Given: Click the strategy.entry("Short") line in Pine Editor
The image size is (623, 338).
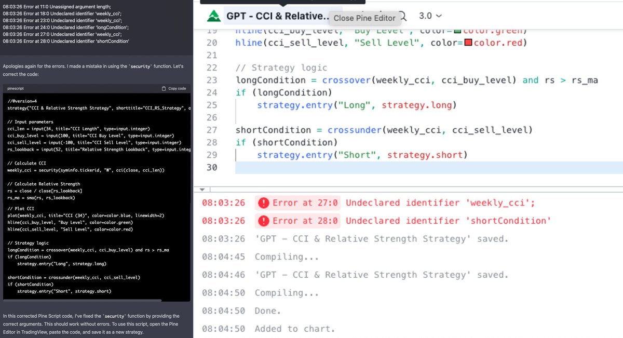Looking at the screenshot, I should [362, 155].
